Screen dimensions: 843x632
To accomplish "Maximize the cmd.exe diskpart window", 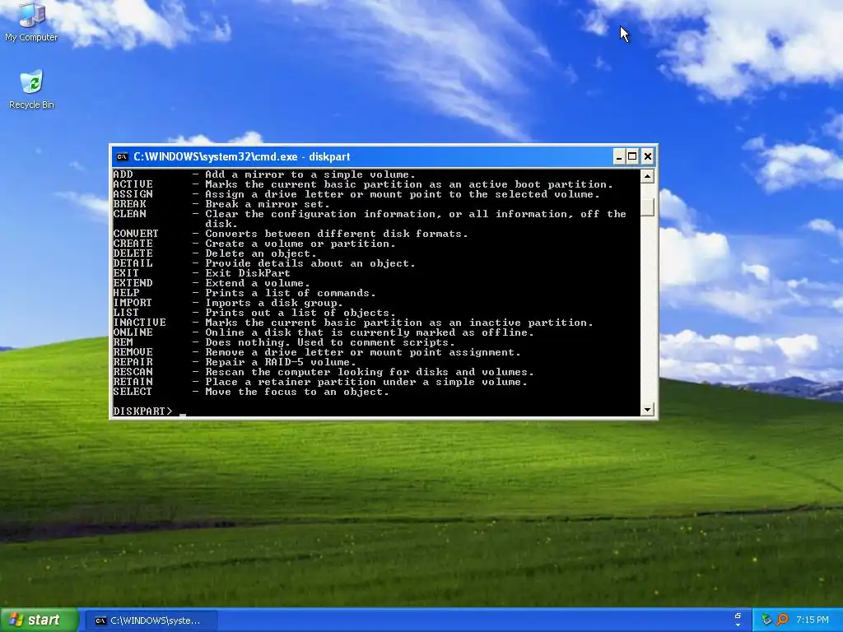I will 633,157.
